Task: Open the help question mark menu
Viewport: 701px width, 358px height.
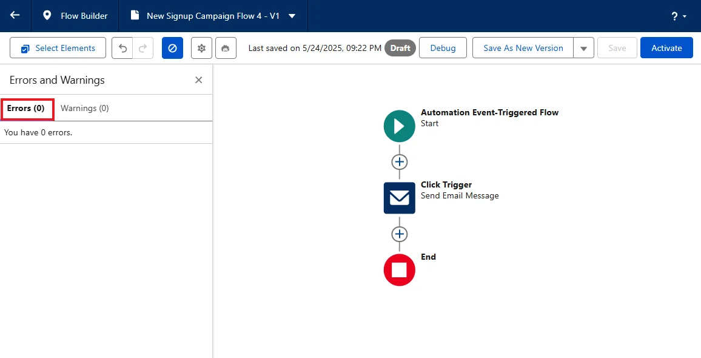Action: pyautogui.click(x=679, y=16)
